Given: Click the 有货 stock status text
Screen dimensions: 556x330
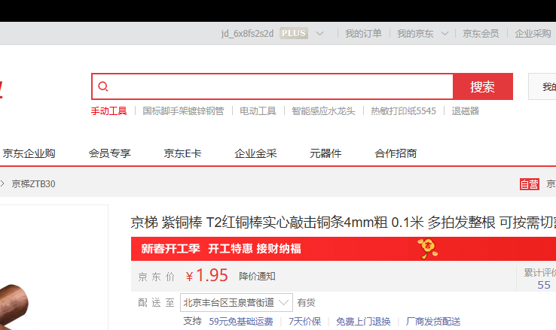Looking at the screenshot, I should [x=306, y=303].
